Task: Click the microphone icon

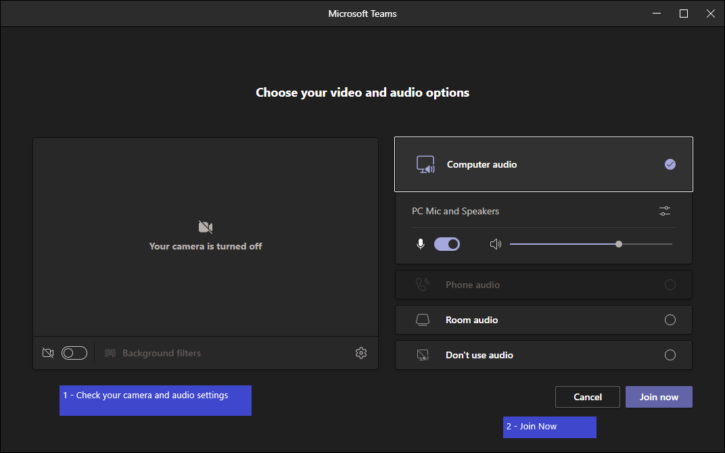Action: pyautogui.click(x=420, y=244)
